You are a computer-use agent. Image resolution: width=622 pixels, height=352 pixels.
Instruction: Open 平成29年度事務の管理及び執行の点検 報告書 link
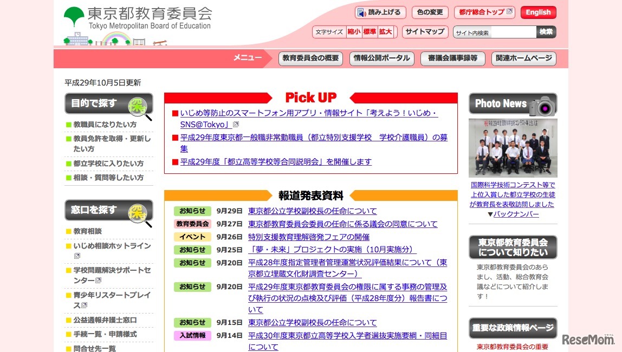[347, 298]
